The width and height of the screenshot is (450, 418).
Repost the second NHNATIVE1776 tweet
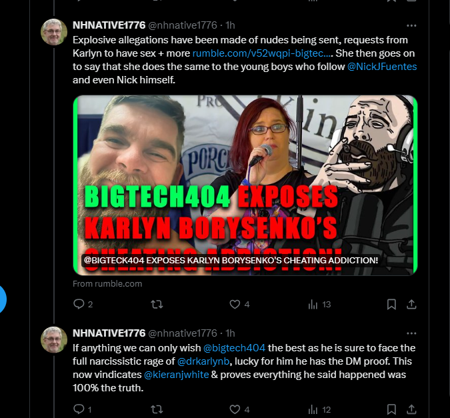coord(157,409)
